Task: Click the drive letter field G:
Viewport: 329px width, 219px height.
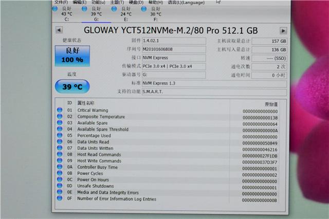Action: [174, 75]
